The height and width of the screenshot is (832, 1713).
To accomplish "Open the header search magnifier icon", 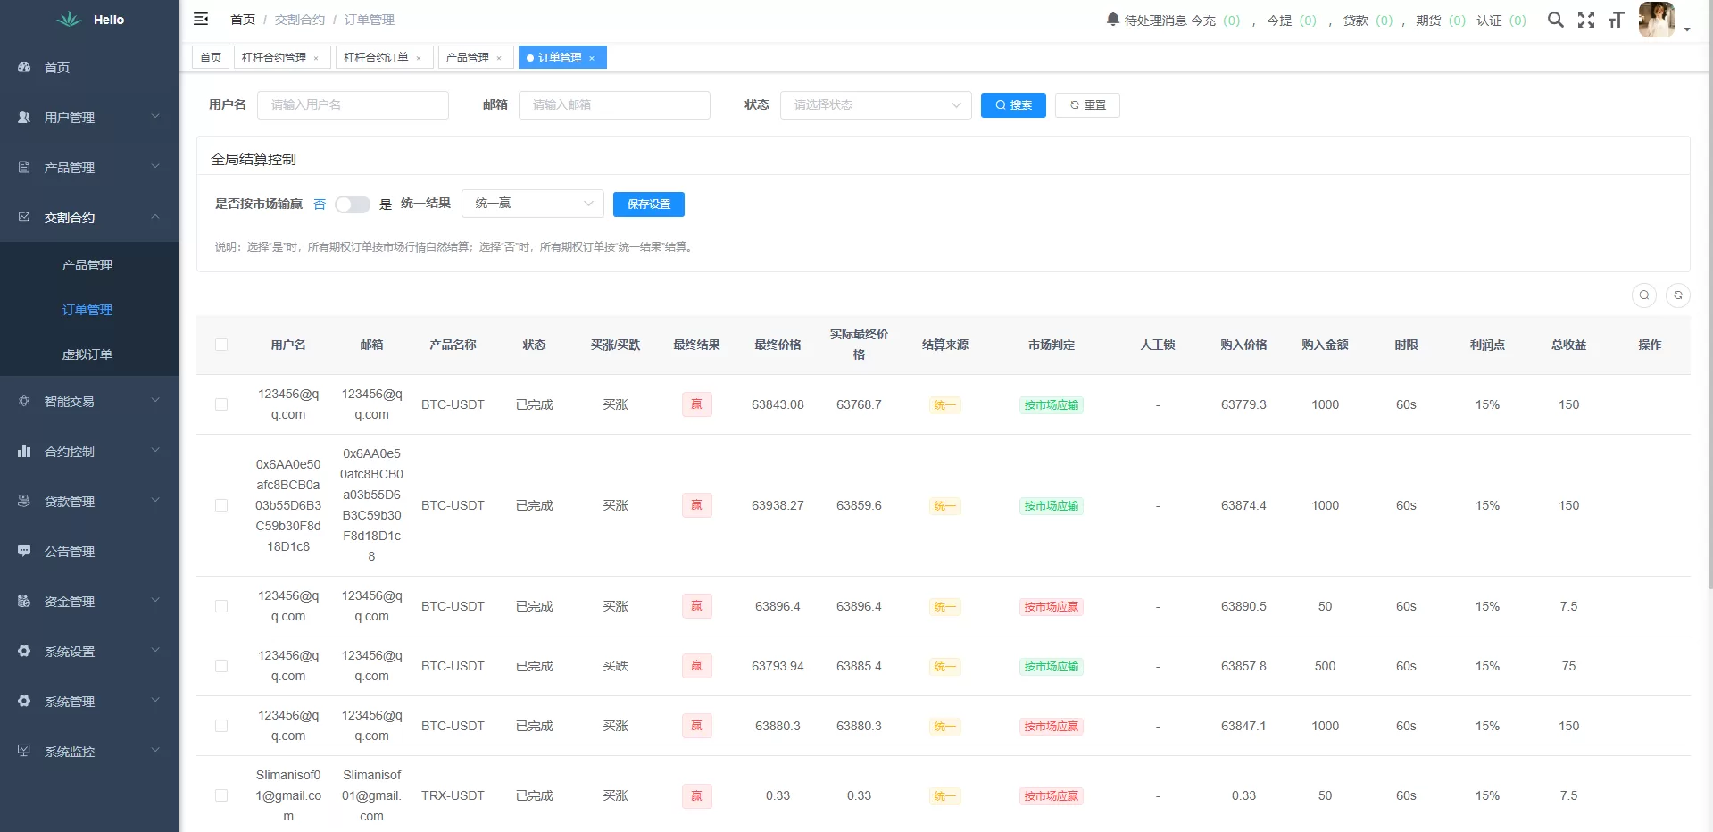I will [1555, 20].
